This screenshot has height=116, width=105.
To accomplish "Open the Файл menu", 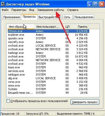I will point(5,10).
